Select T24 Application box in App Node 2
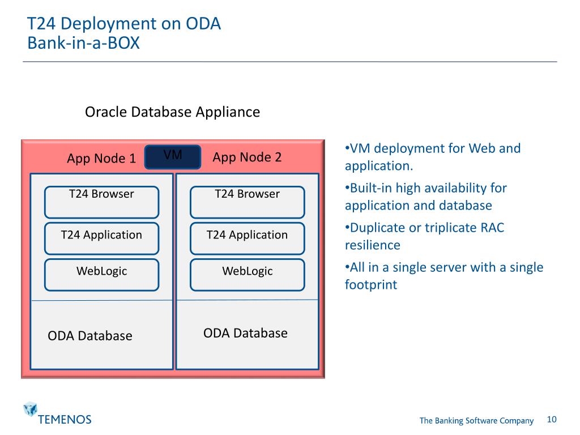The width and height of the screenshot is (580, 435). coord(248,238)
